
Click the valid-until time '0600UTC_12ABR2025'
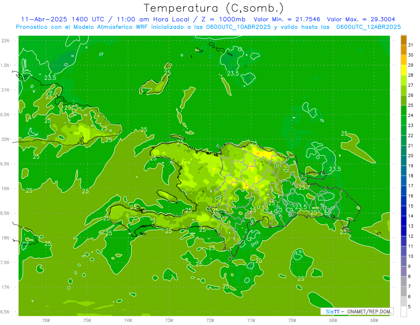coord(369,27)
